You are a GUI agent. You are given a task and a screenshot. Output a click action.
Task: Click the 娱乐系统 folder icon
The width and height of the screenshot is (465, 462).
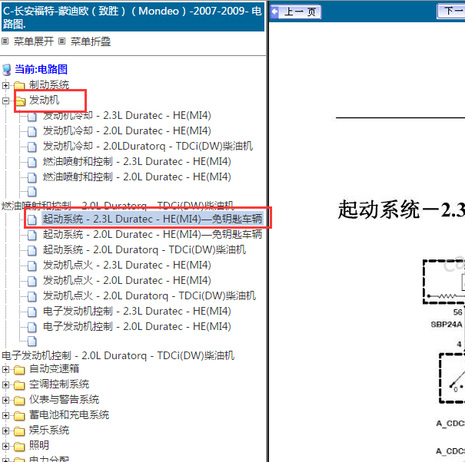[x=19, y=431]
